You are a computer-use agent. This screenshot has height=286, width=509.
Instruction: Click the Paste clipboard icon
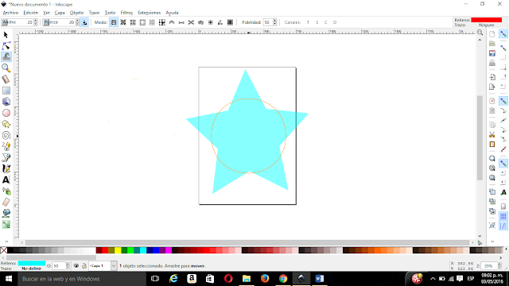click(492, 145)
